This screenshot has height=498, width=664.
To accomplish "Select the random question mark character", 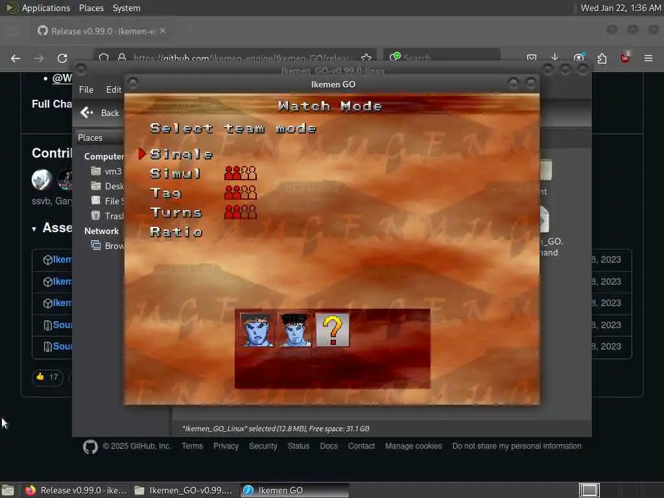I will click(x=333, y=330).
